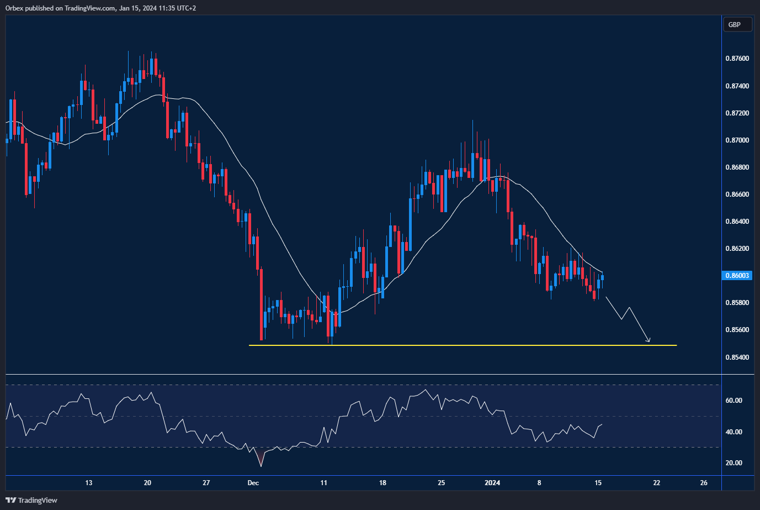
Task: Click the 20.00 RSI scale label
Action: pos(734,463)
